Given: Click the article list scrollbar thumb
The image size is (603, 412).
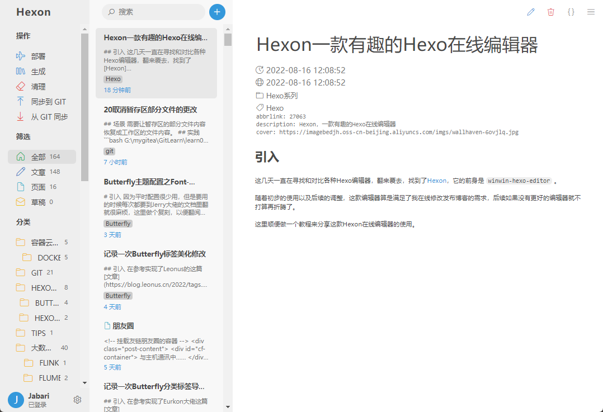Looking at the screenshot, I should tap(228, 40).
